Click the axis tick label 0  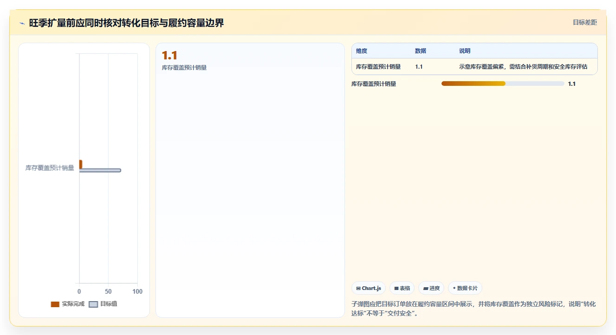tap(79, 292)
